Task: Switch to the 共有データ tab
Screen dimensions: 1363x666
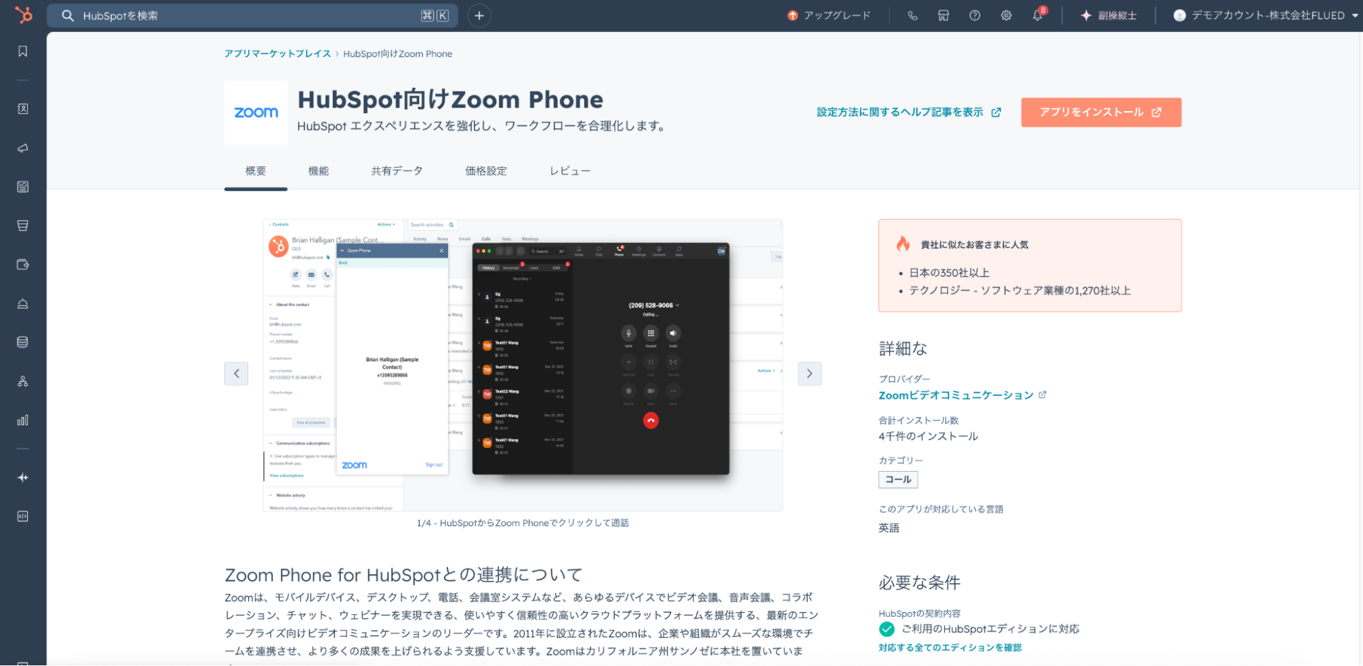Action: click(x=397, y=171)
